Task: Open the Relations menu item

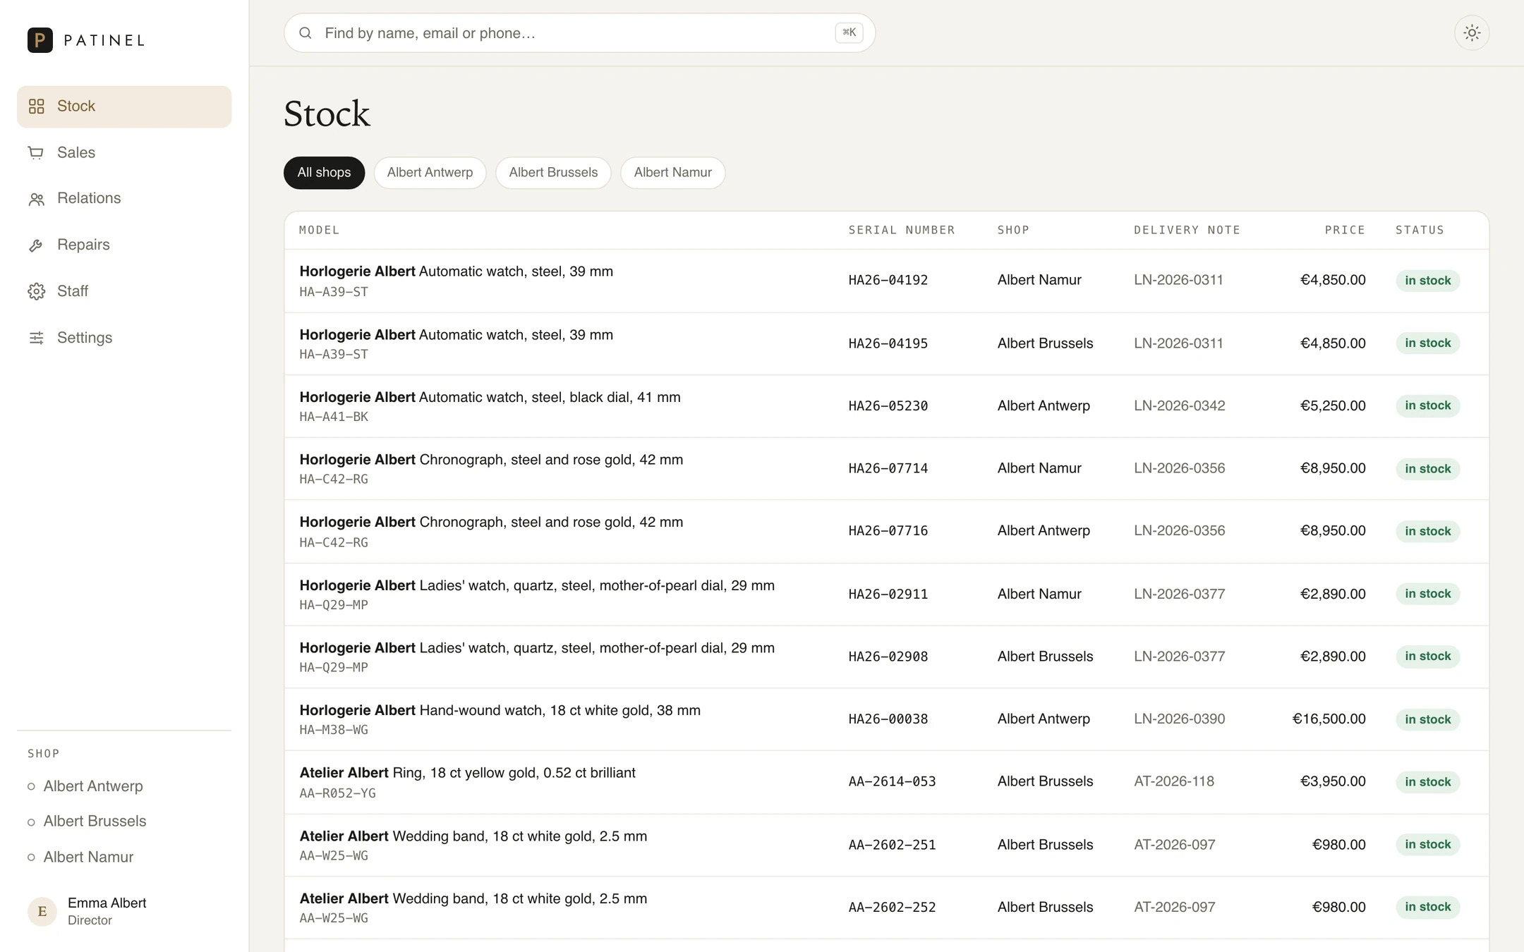Action: [x=124, y=199]
